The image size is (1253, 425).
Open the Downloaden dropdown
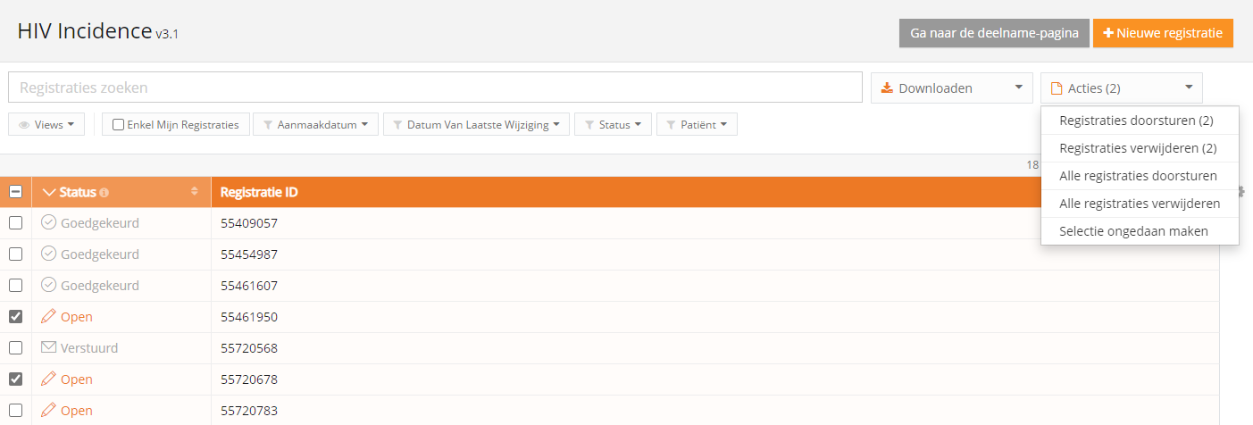pyautogui.click(x=950, y=87)
